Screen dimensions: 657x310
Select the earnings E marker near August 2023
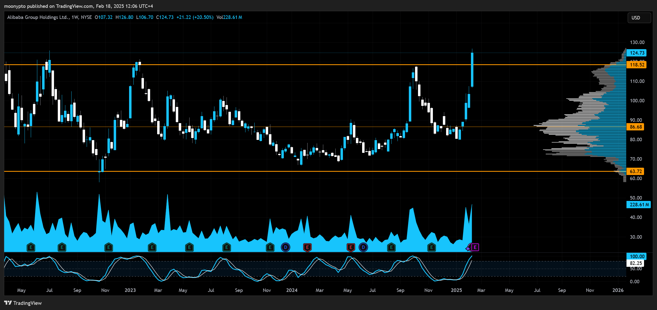(x=227, y=247)
